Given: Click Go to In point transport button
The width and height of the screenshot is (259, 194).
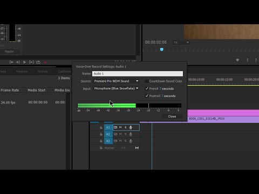Looking at the screenshot, I should point(11,62).
